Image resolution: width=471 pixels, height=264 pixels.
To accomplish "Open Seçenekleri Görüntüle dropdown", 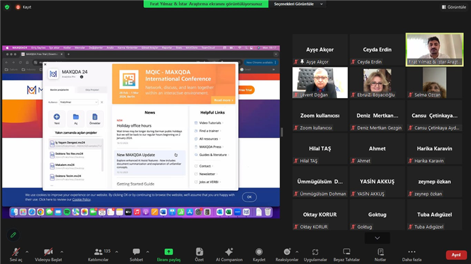I will click(x=298, y=4).
